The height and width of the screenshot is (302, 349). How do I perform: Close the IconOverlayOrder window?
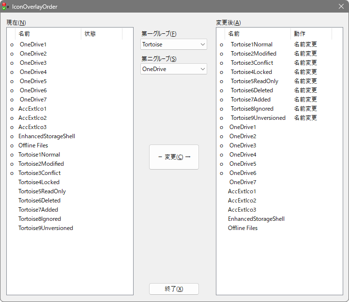tap(341, 6)
